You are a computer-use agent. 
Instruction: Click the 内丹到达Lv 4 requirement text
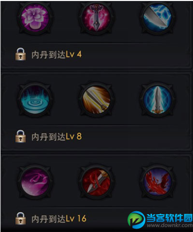click(x=57, y=55)
